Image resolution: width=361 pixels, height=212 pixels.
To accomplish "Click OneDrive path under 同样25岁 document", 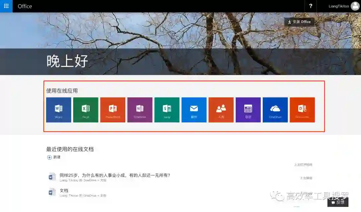I will pyautogui.click(x=83, y=180).
